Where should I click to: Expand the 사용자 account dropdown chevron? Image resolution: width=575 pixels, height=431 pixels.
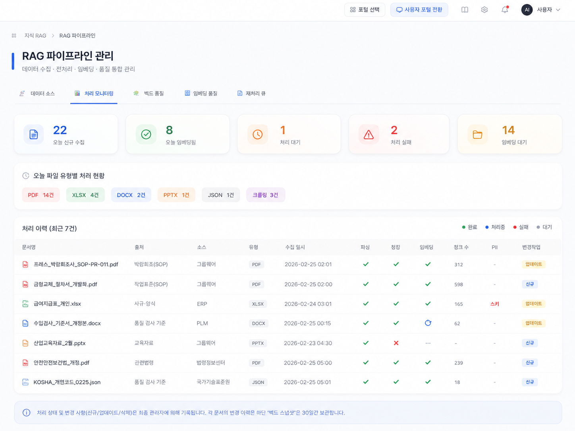(558, 10)
